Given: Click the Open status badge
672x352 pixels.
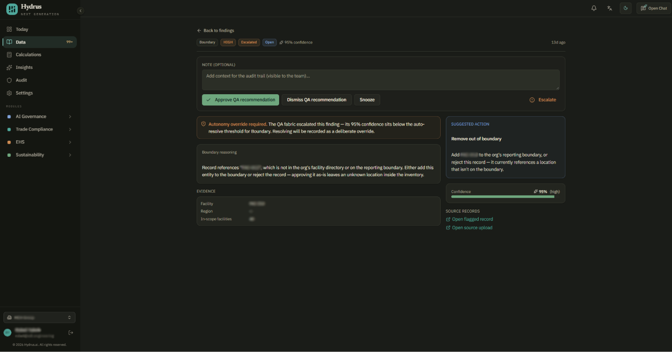Looking at the screenshot, I should [x=269, y=42].
